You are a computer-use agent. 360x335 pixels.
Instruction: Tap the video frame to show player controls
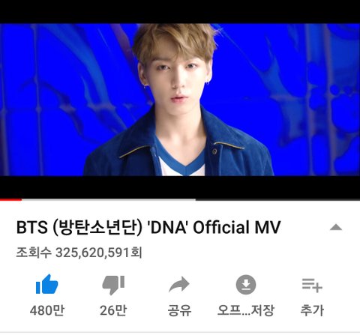[180, 100]
